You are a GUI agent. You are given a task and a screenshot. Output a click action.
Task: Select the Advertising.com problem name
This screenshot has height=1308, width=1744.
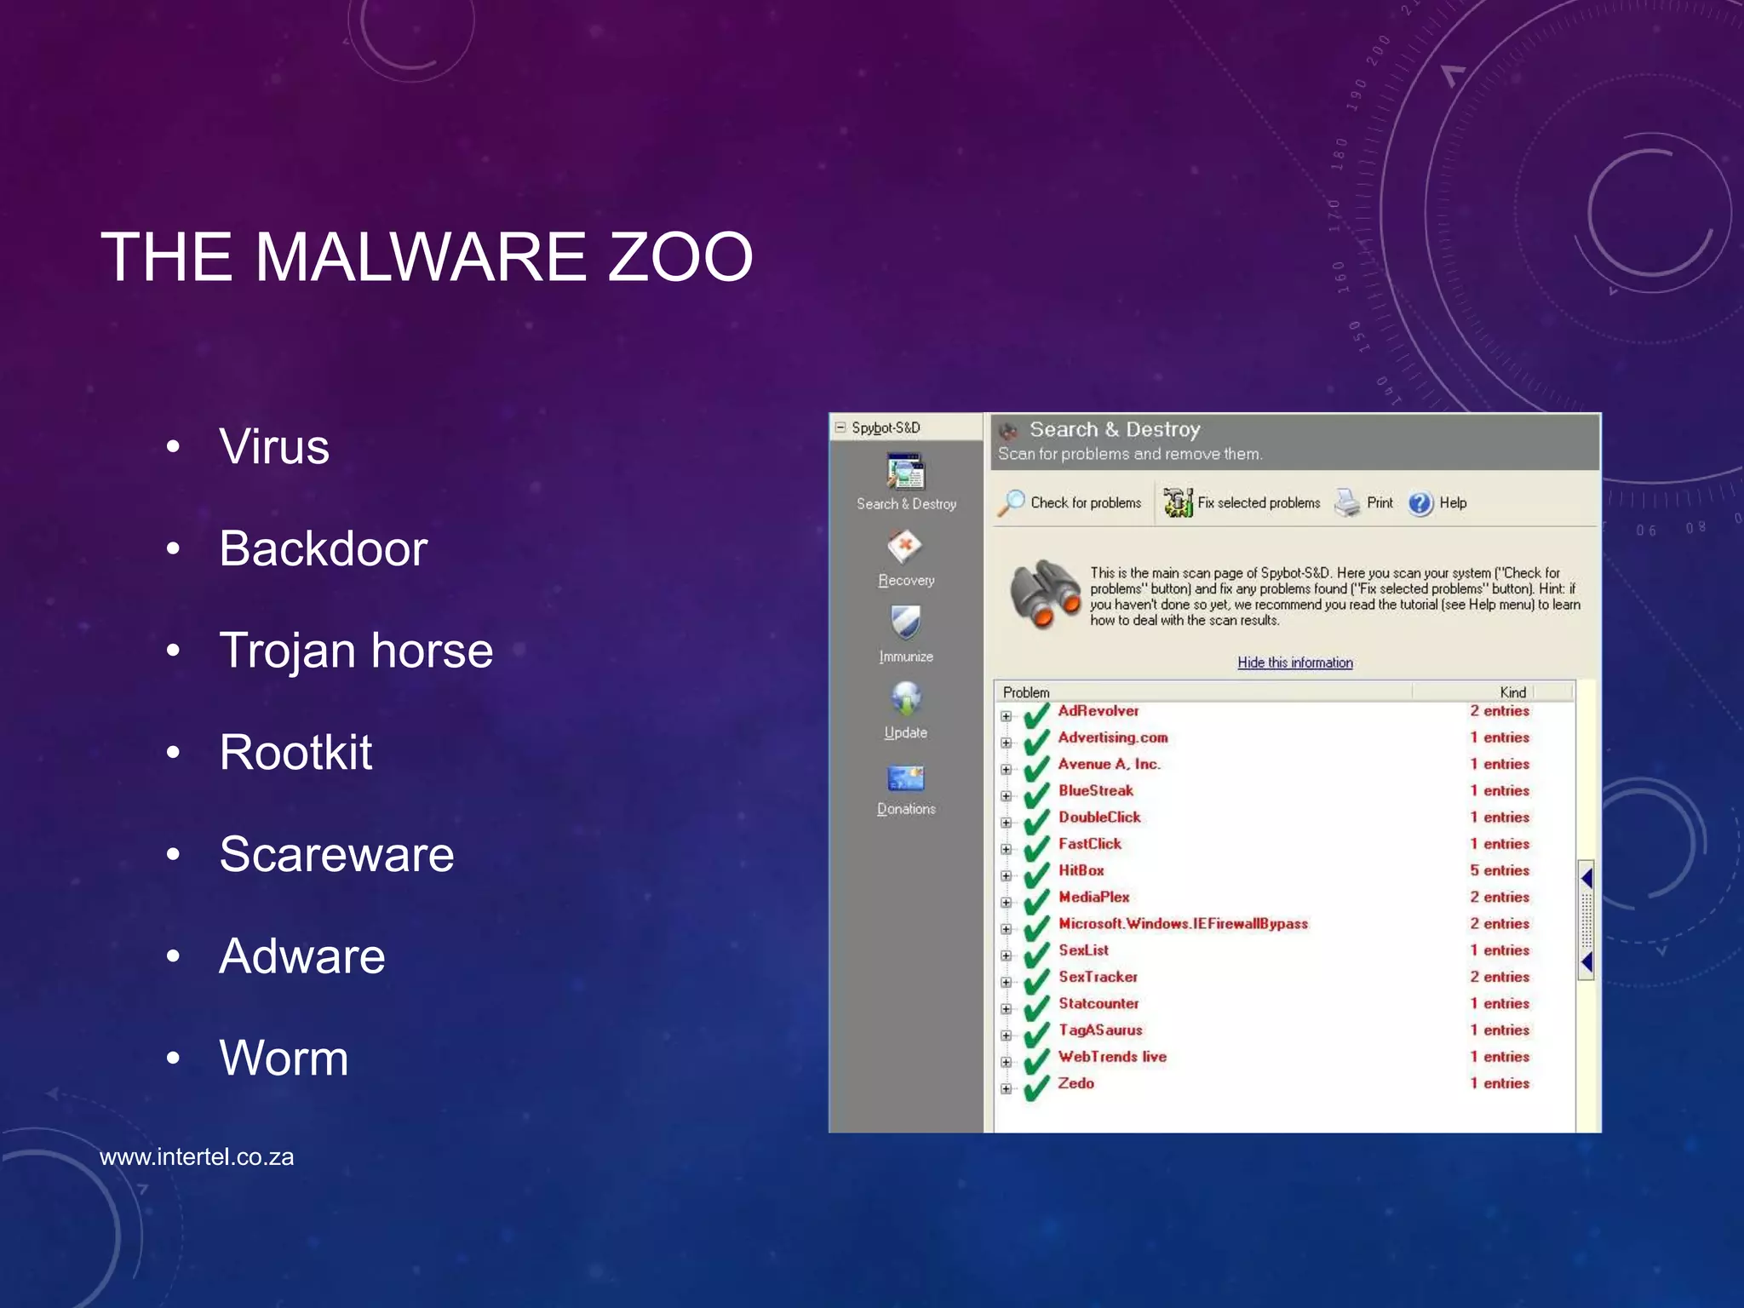coord(1113,737)
